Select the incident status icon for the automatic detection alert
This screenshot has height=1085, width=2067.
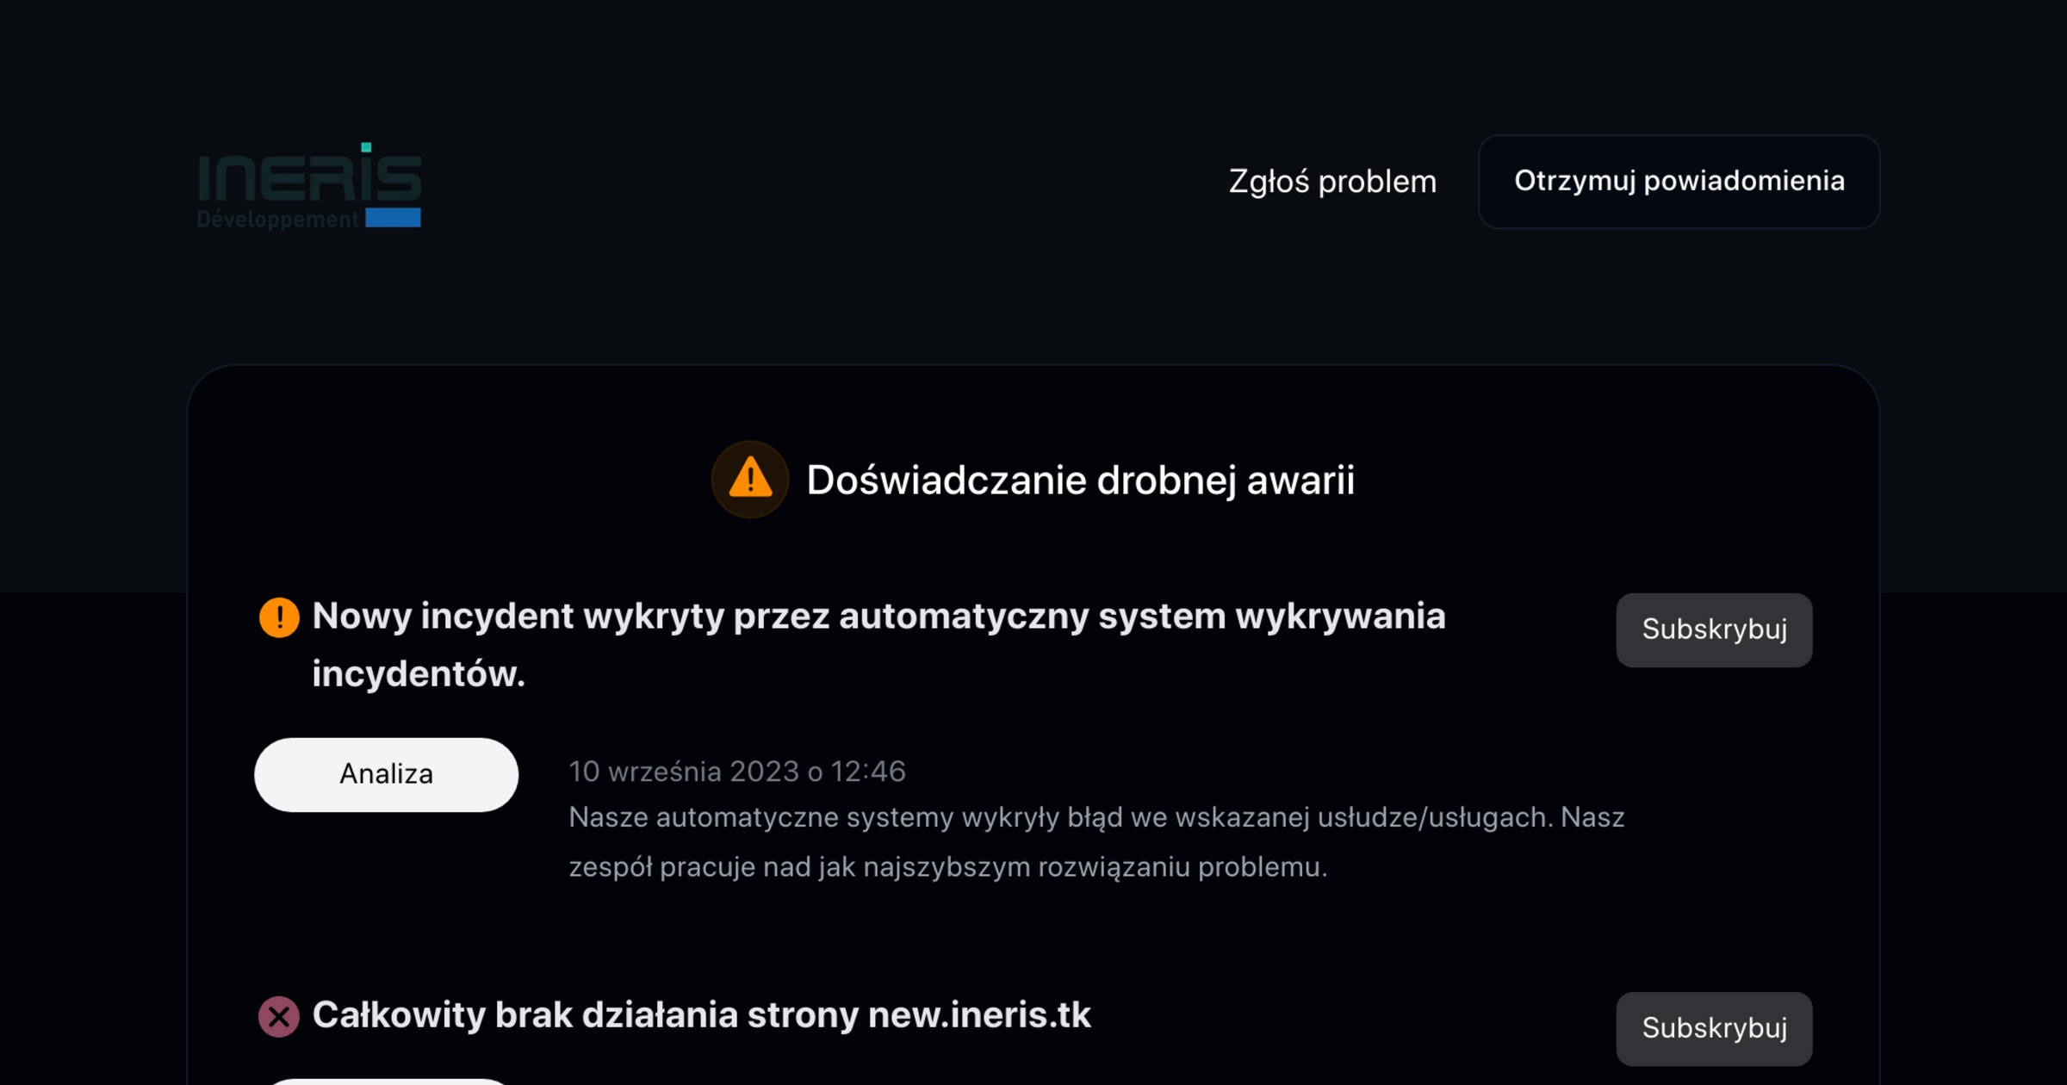pos(278,617)
